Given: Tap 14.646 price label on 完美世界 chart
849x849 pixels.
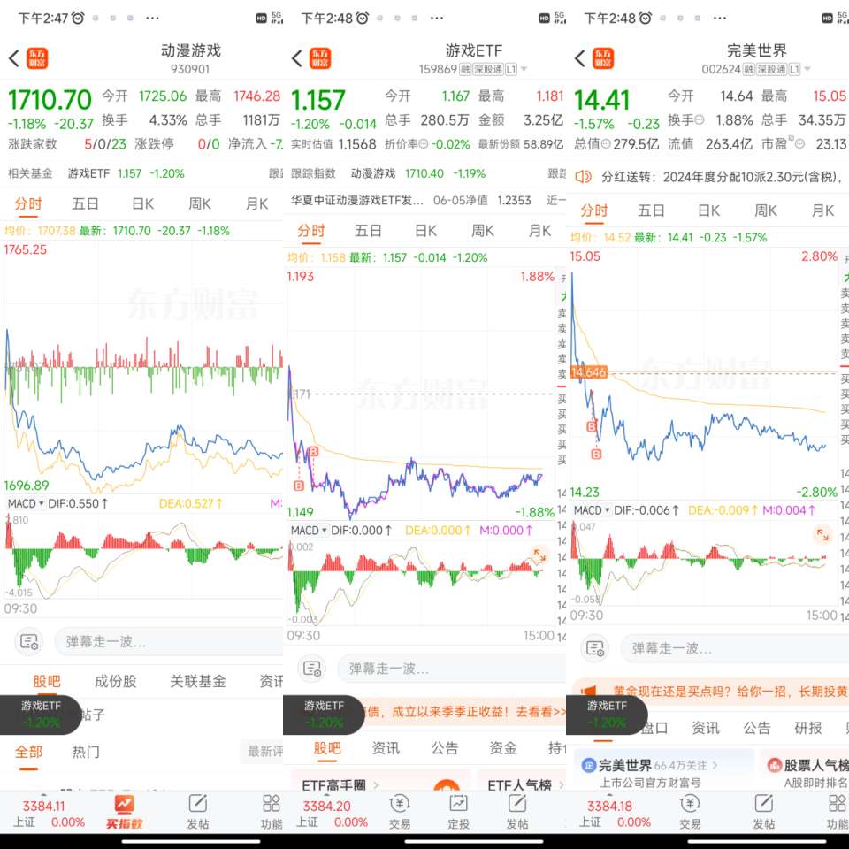Looking at the screenshot, I should pyautogui.click(x=589, y=372).
